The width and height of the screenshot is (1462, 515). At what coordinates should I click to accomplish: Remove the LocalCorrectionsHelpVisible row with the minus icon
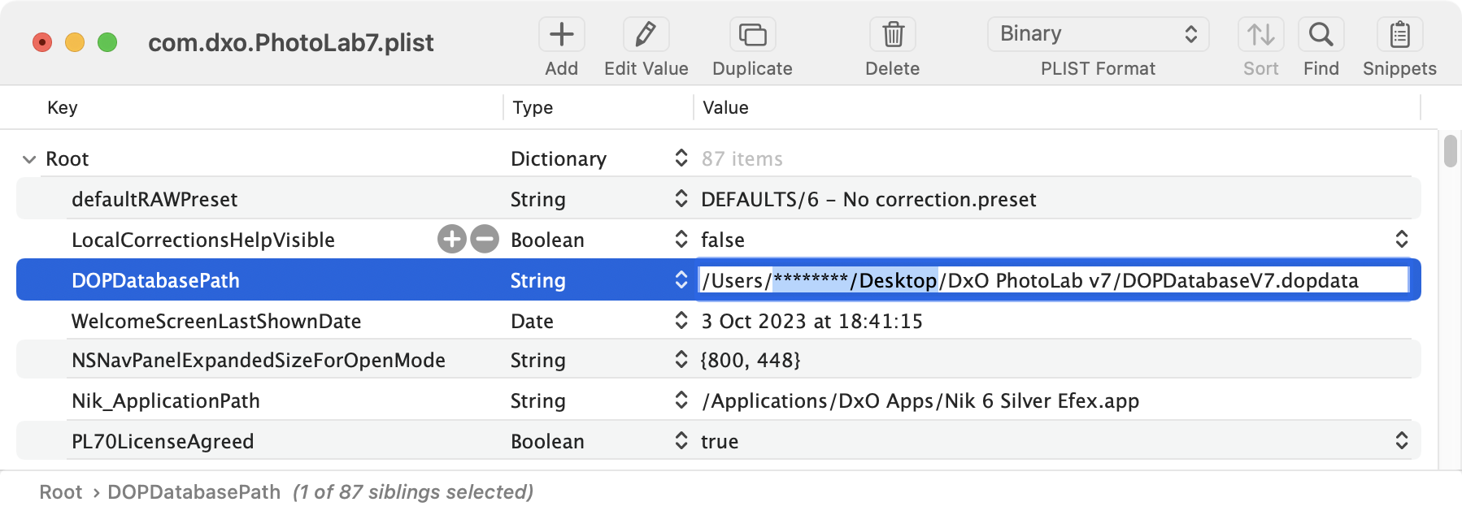point(485,239)
